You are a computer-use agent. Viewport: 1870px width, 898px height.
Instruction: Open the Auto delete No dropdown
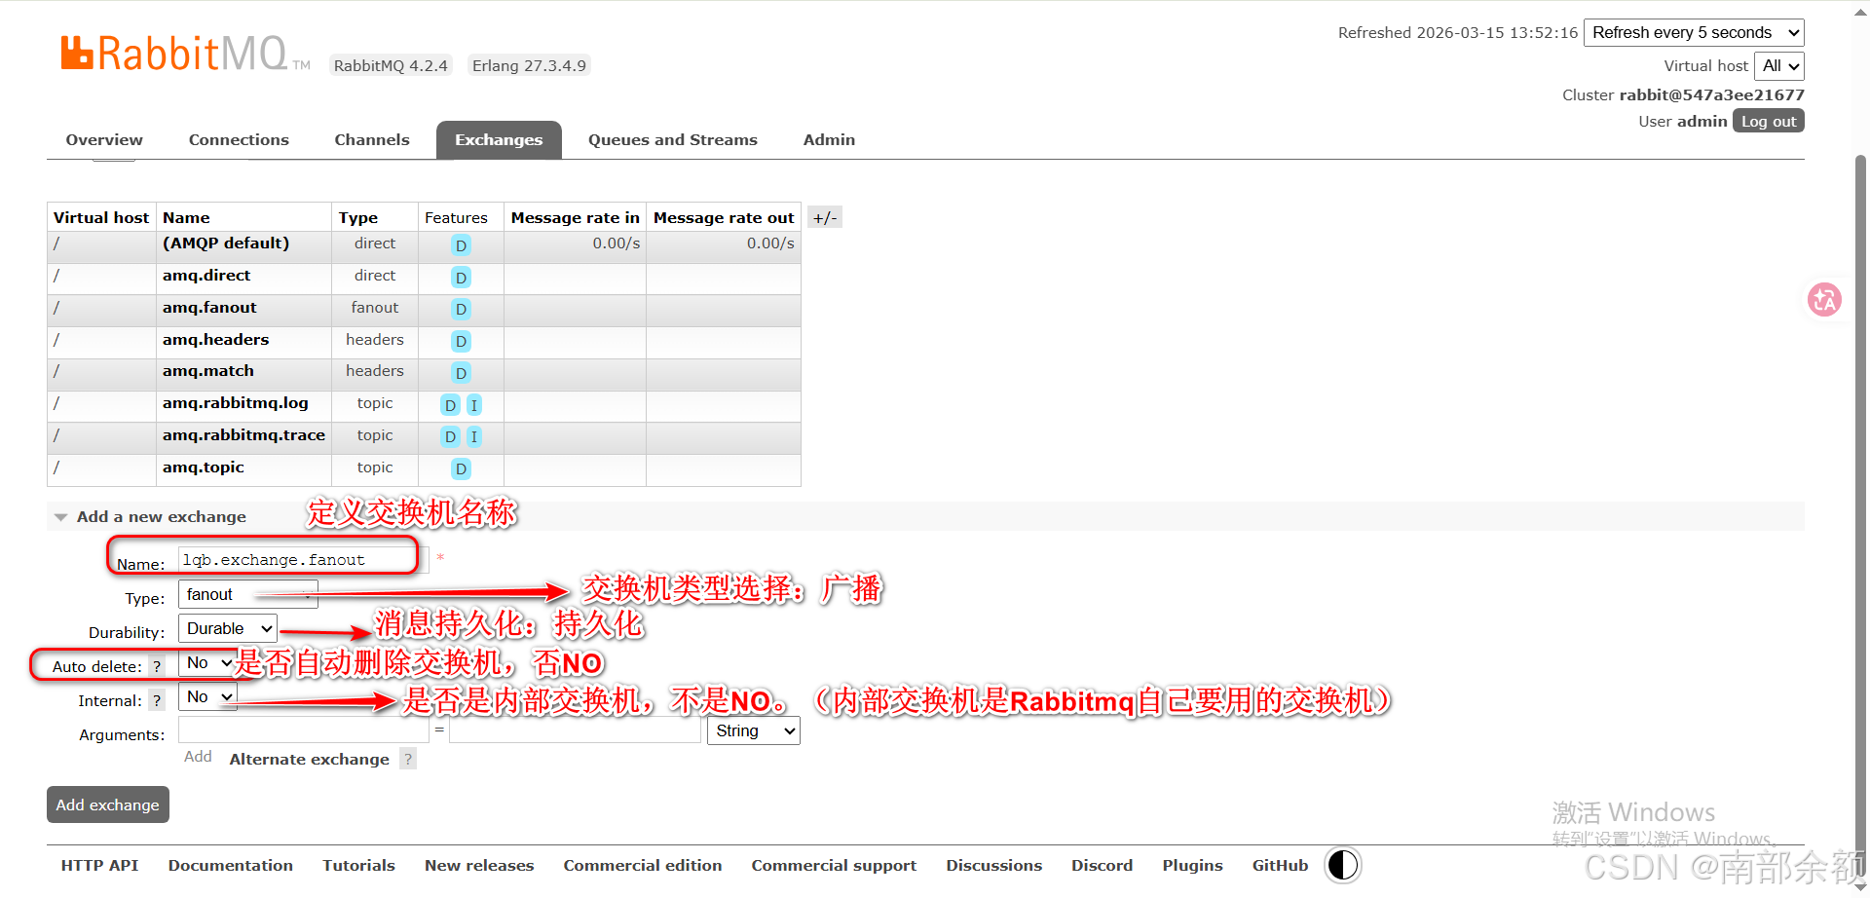(207, 663)
